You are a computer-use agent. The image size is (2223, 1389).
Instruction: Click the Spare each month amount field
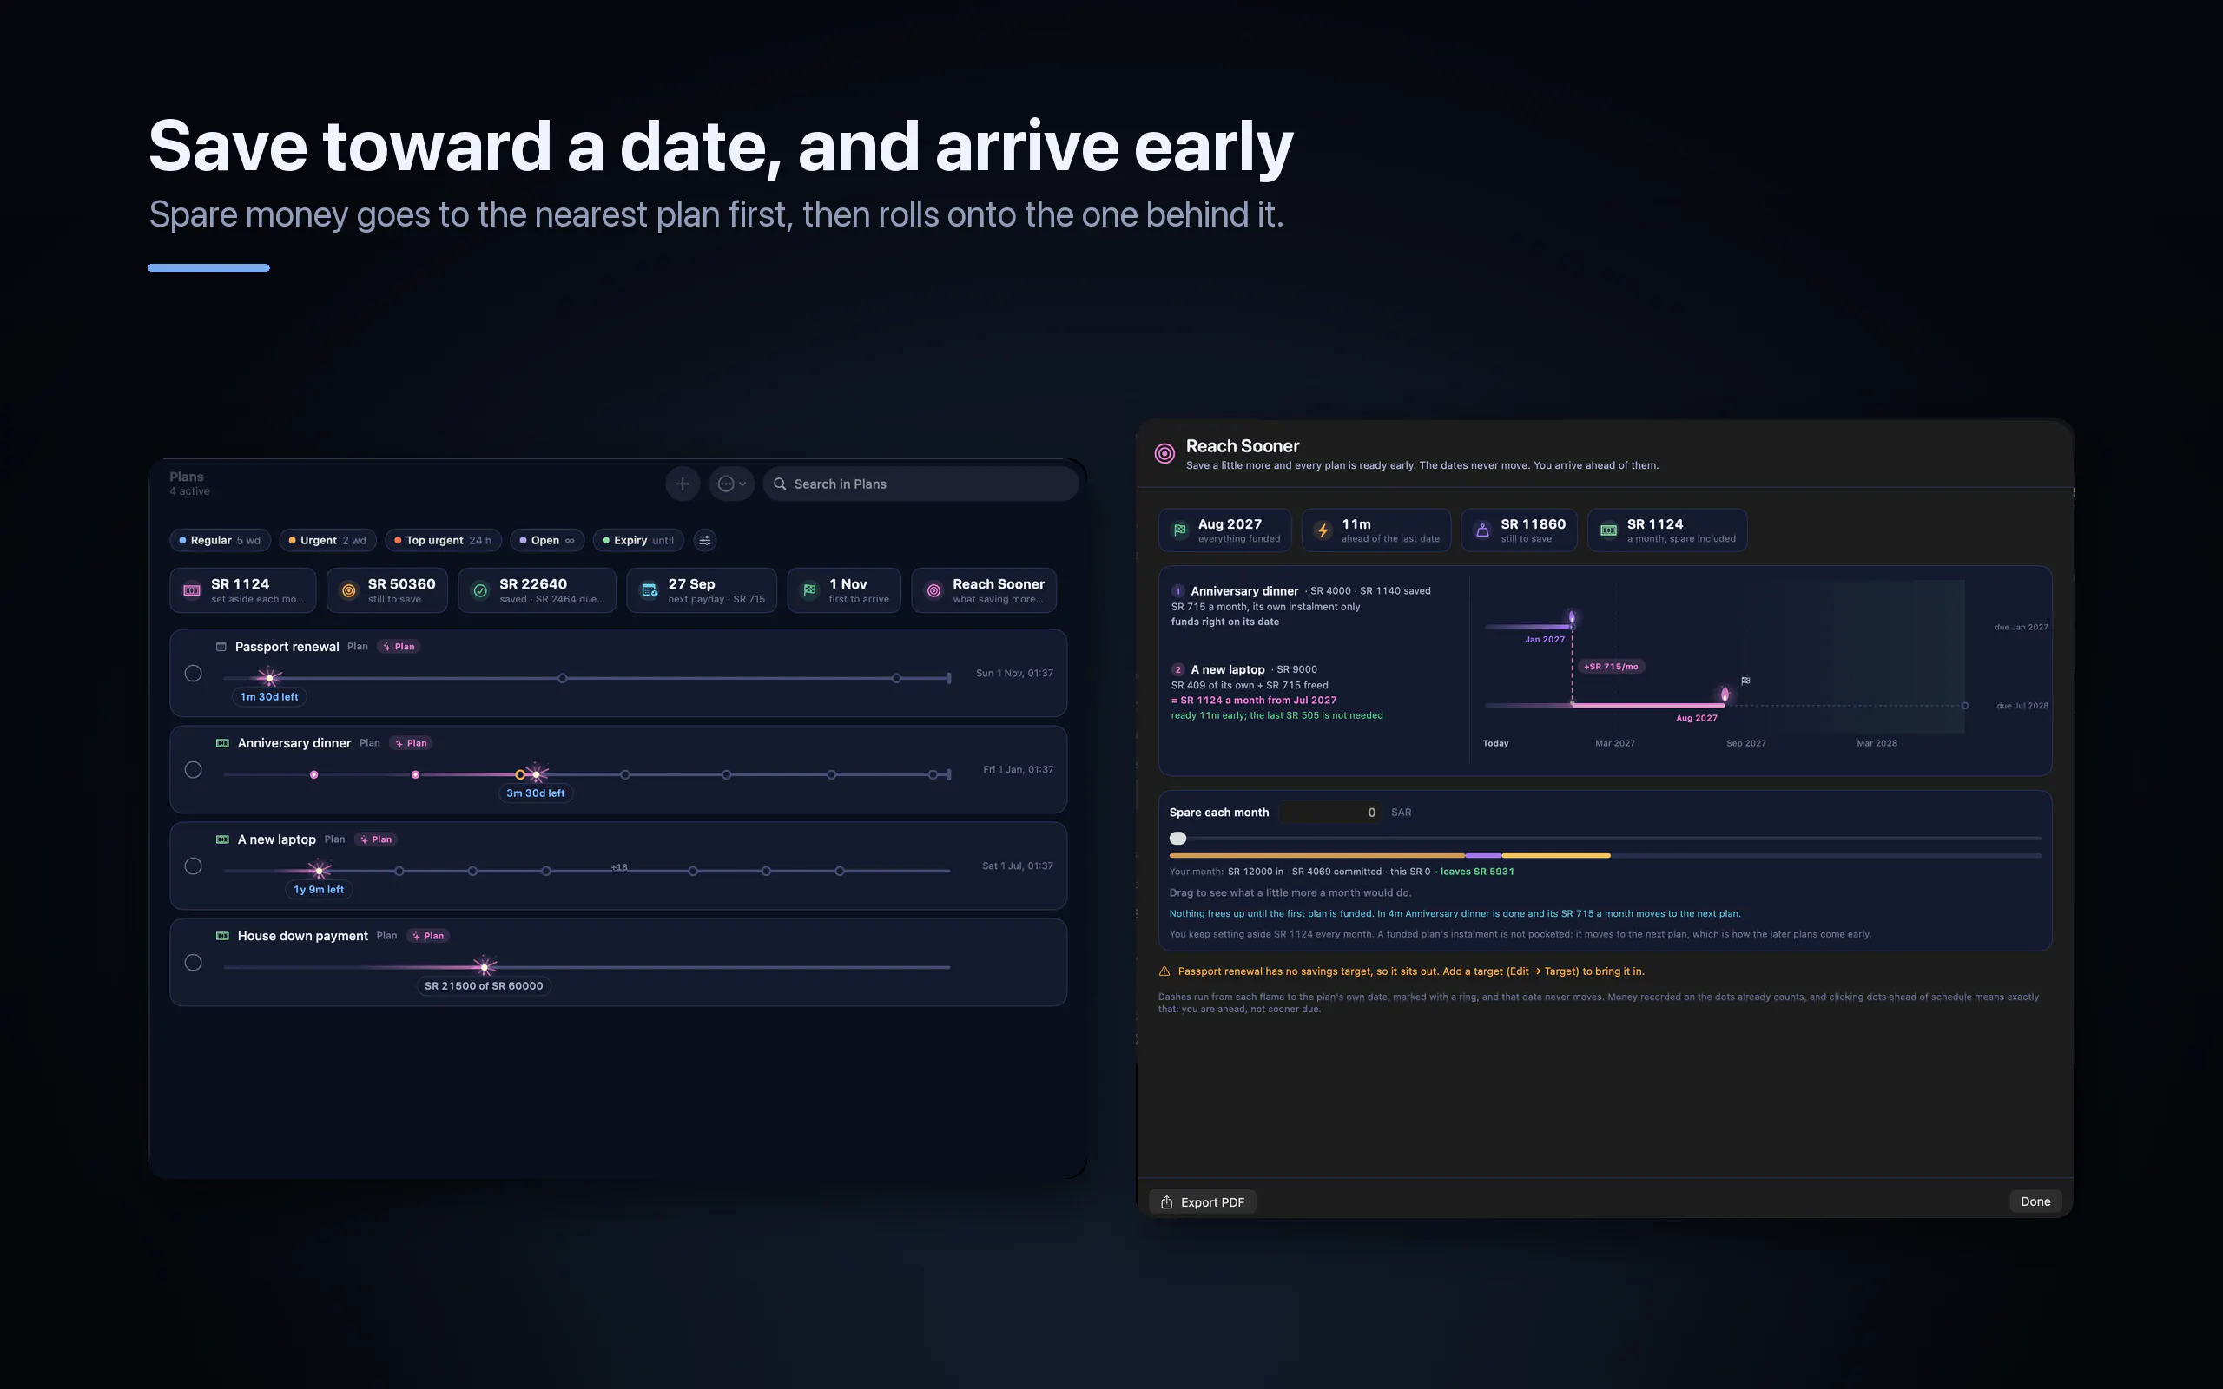pos(1332,813)
